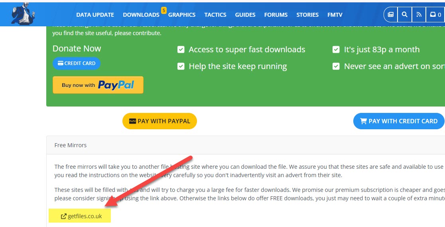The height and width of the screenshot is (227, 445).
Task: Toggle 'Help the site keep running' checkbox
Action: tap(181, 66)
